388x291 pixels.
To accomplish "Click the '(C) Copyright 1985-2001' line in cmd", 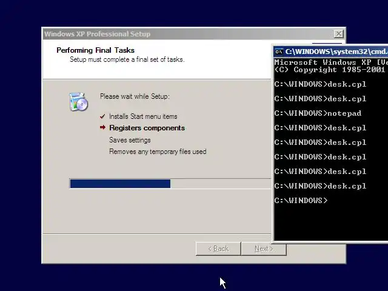I will [330, 70].
